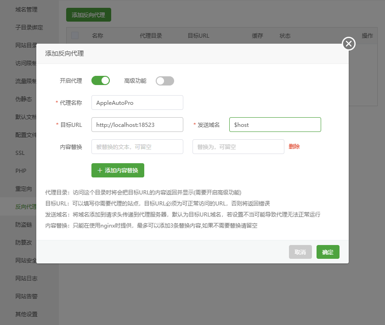Focus the 代理名称 field containing AppleAutoPro
This screenshot has height=325, width=385.
[x=137, y=103]
